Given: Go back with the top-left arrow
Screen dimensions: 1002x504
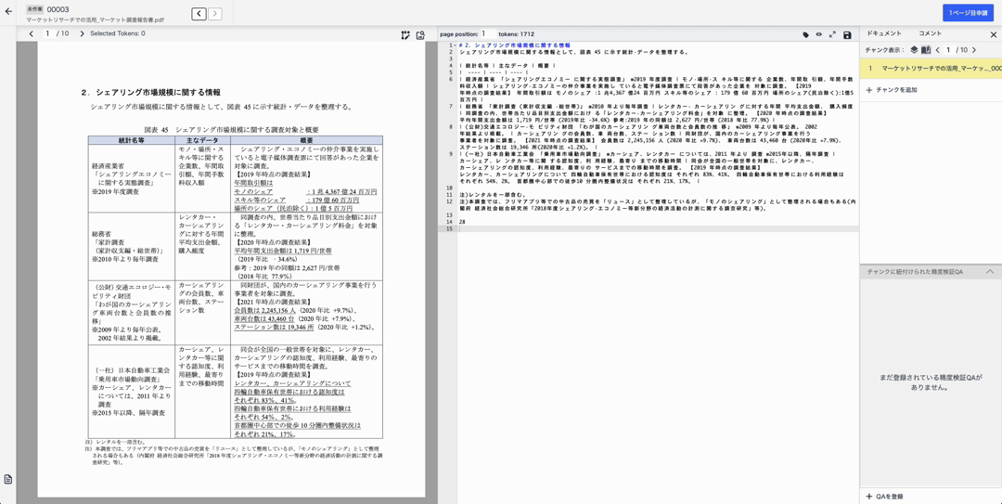Looking at the screenshot, I should (x=8, y=11).
